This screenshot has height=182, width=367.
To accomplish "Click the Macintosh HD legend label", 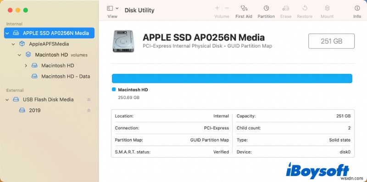I will pos(133,90).
